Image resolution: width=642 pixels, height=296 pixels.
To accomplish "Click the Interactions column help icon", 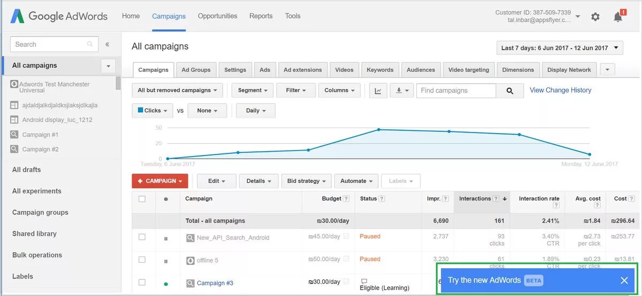I will pos(496,199).
